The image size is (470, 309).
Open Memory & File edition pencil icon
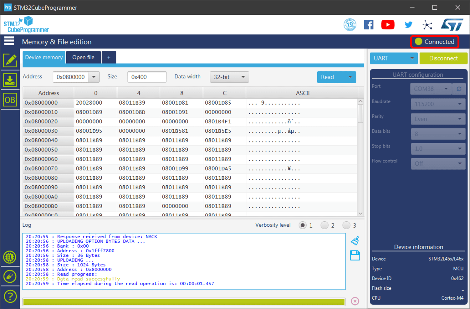[x=10, y=60]
